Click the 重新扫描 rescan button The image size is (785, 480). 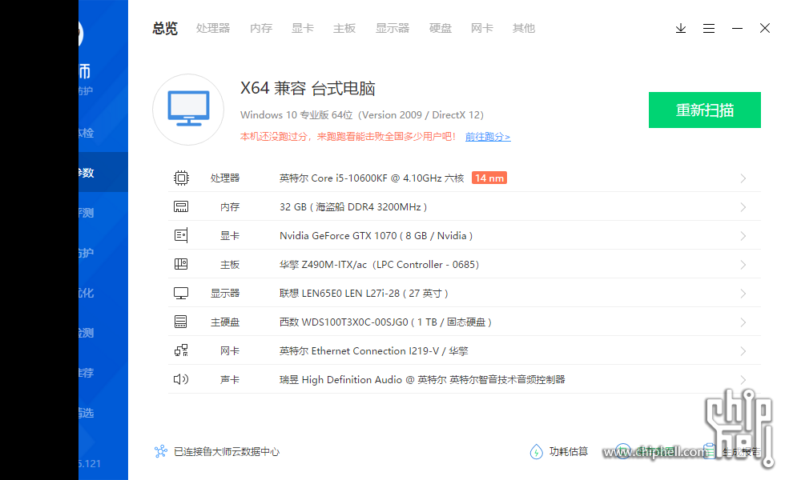(704, 110)
